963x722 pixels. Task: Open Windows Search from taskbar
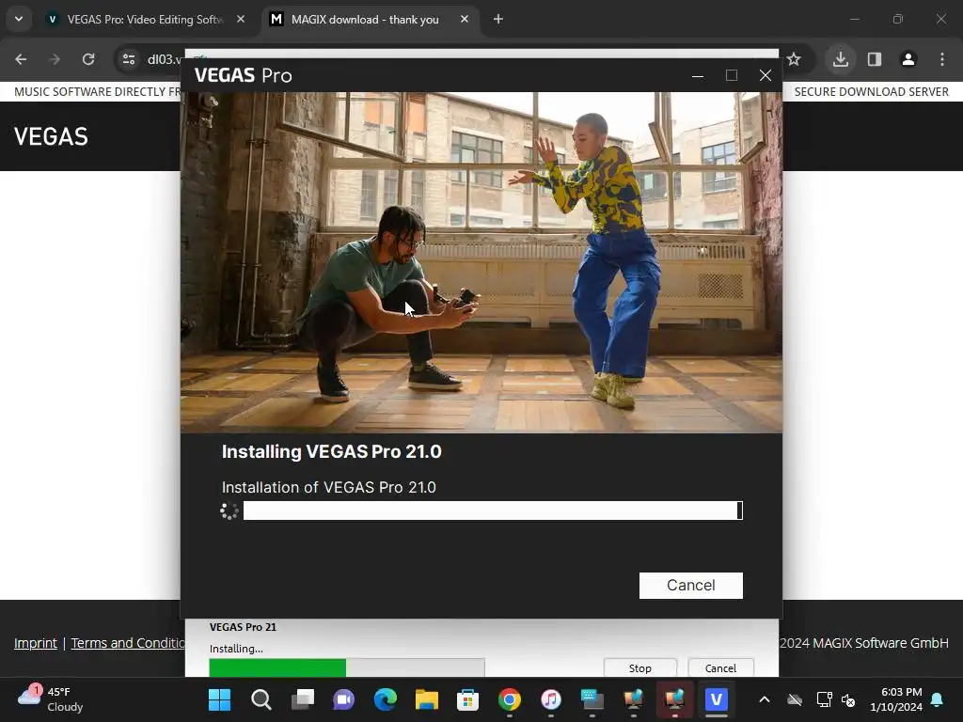(x=261, y=699)
